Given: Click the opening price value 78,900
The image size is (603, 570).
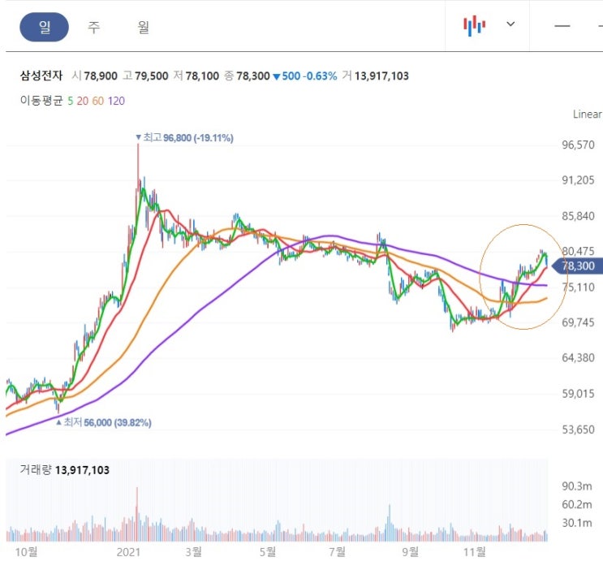Looking at the screenshot, I should pyautogui.click(x=101, y=76).
